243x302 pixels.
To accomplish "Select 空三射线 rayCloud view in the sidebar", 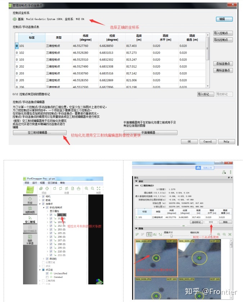I will [30, 219].
